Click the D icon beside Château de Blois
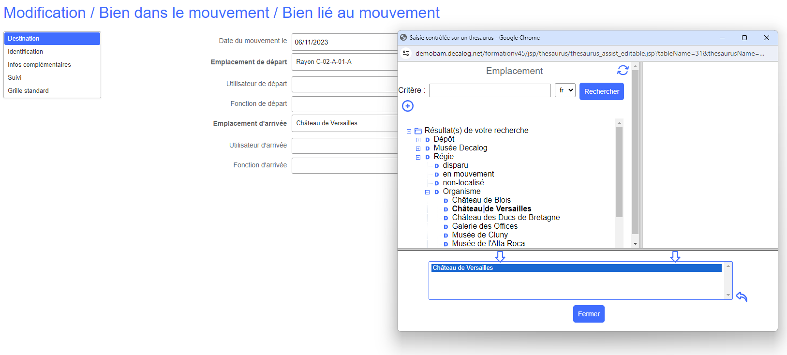The height and width of the screenshot is (355, 787). 446,201
